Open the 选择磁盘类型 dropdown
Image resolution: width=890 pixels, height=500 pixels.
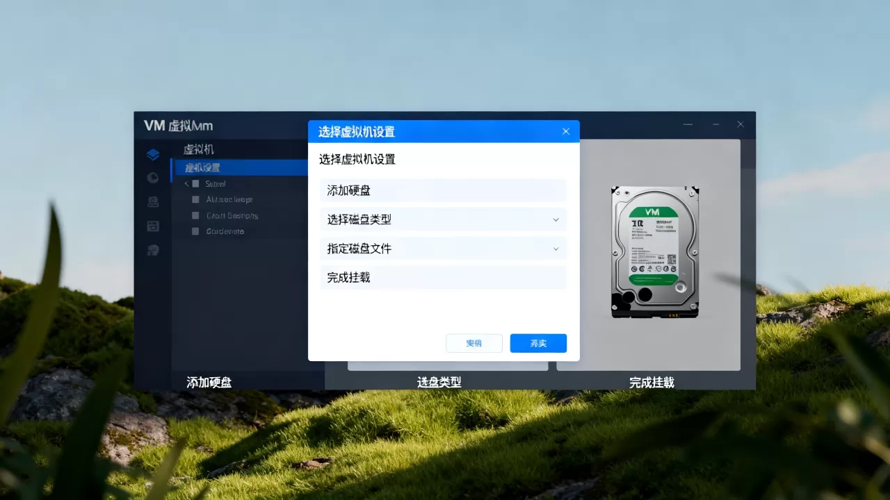click(444, 219)
